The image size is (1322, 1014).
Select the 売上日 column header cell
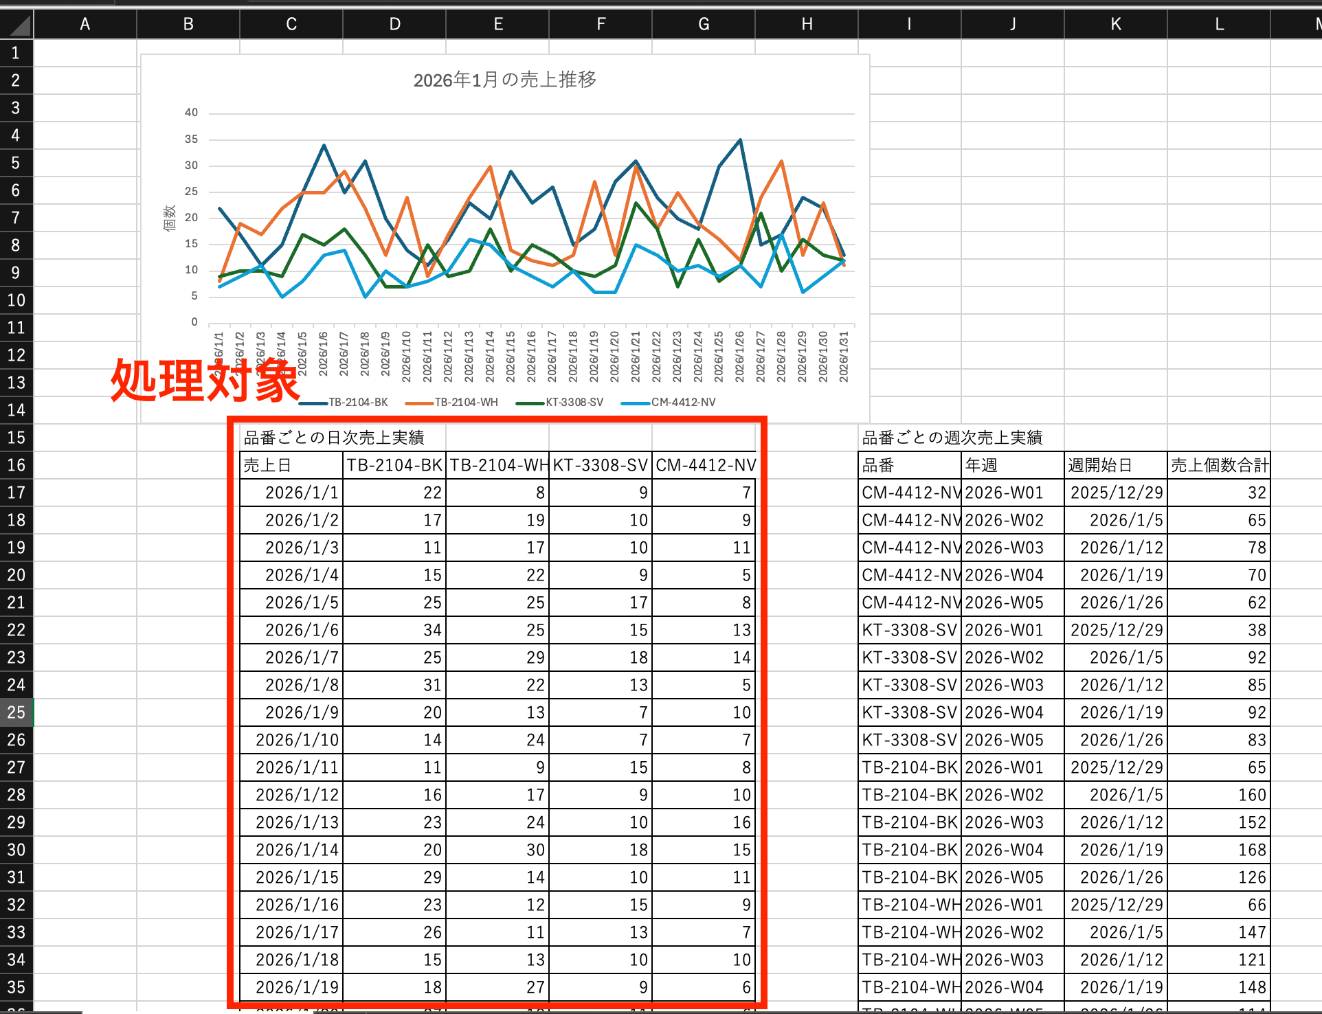point(291,464)
